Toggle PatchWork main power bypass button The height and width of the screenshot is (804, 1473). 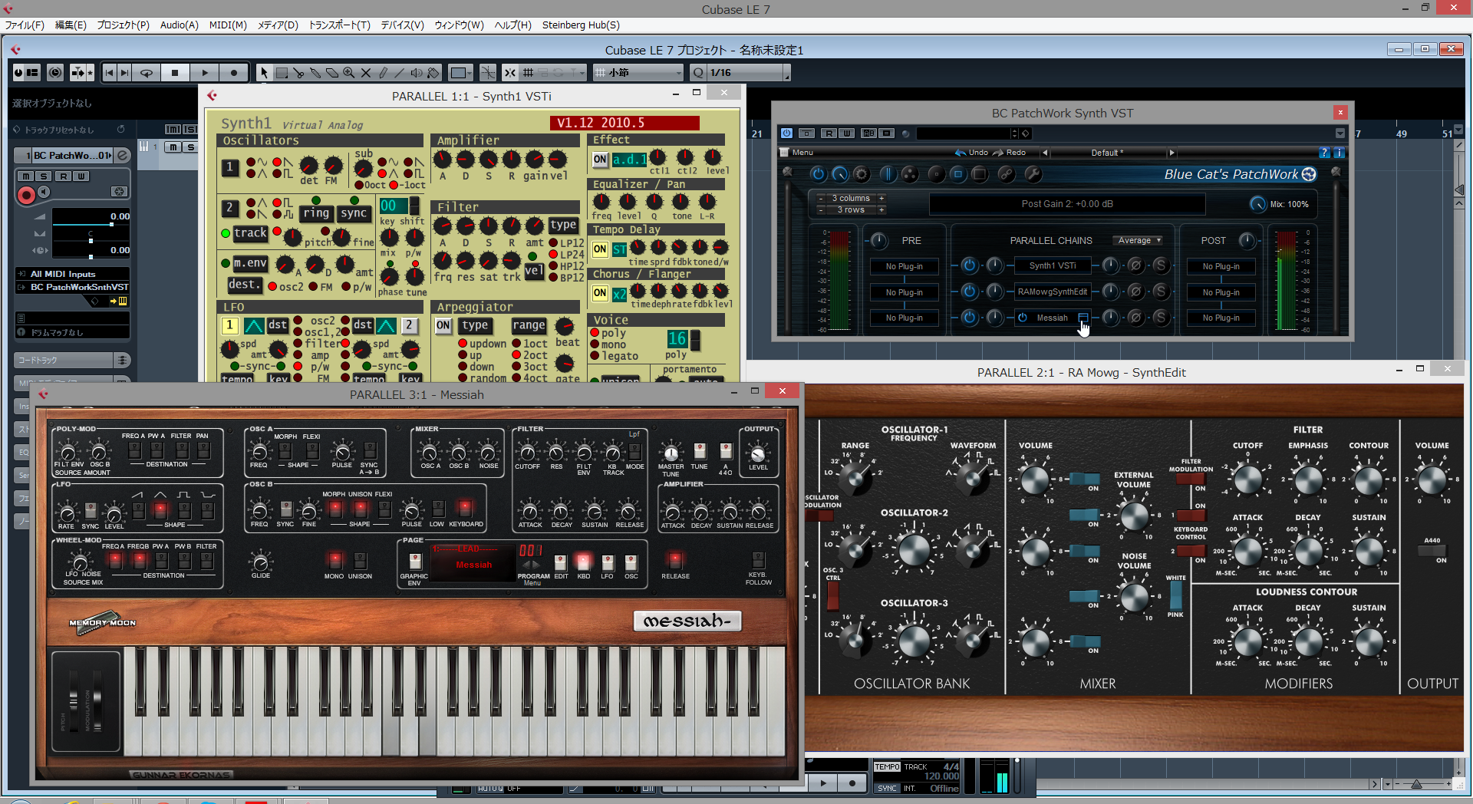click(x=818, y=174)
